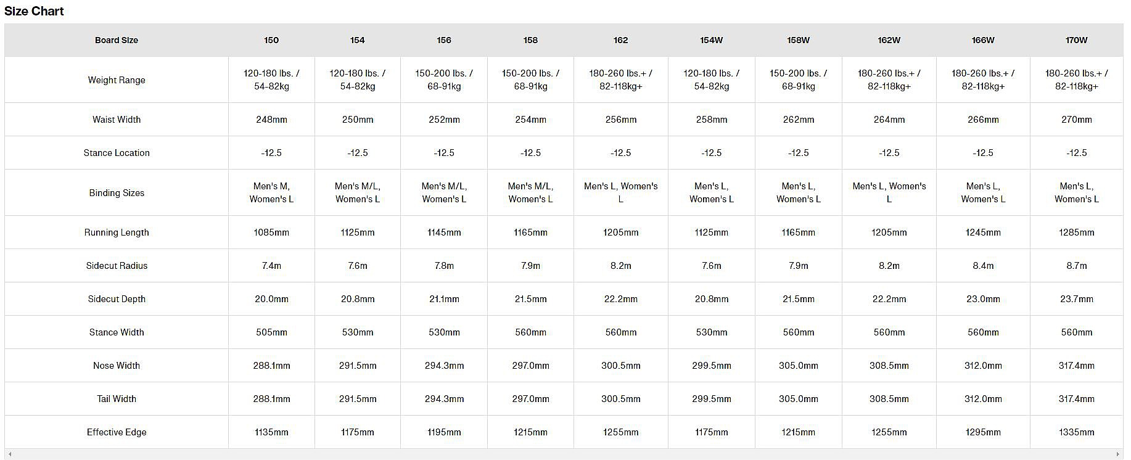
Task: Click the Sidecut Radius row label
Action: point(117,266)
